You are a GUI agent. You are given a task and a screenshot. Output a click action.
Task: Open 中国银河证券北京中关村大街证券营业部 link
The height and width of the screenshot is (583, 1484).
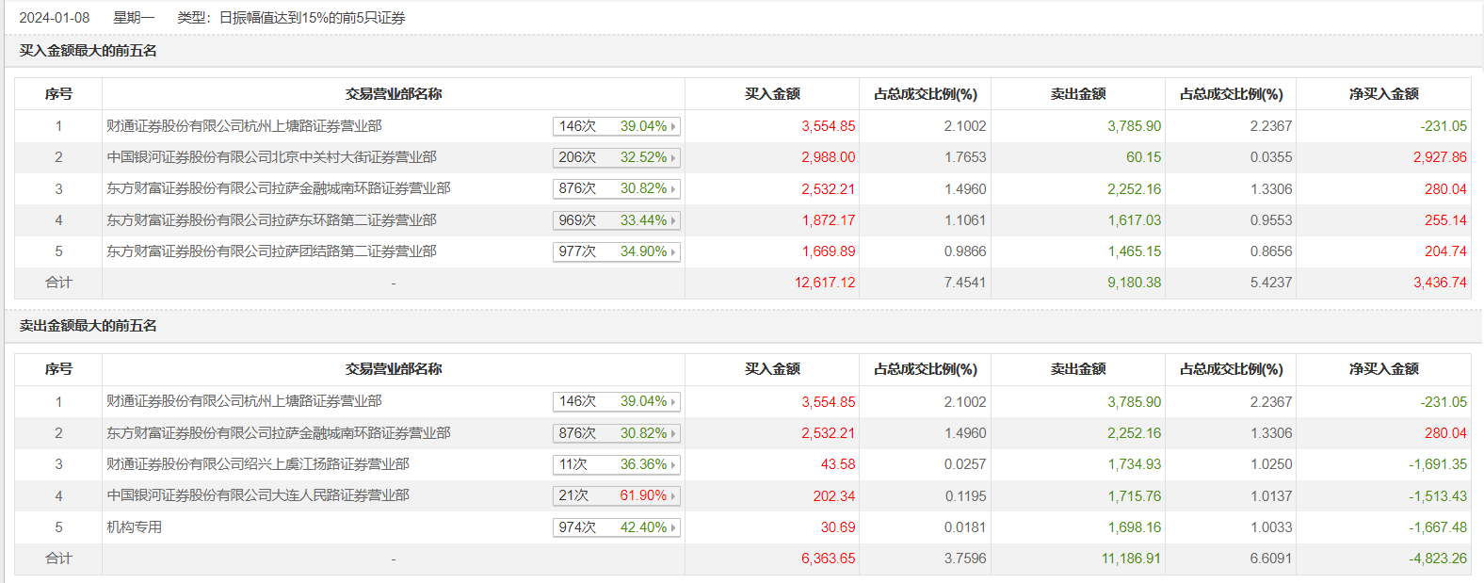[271, 157]
